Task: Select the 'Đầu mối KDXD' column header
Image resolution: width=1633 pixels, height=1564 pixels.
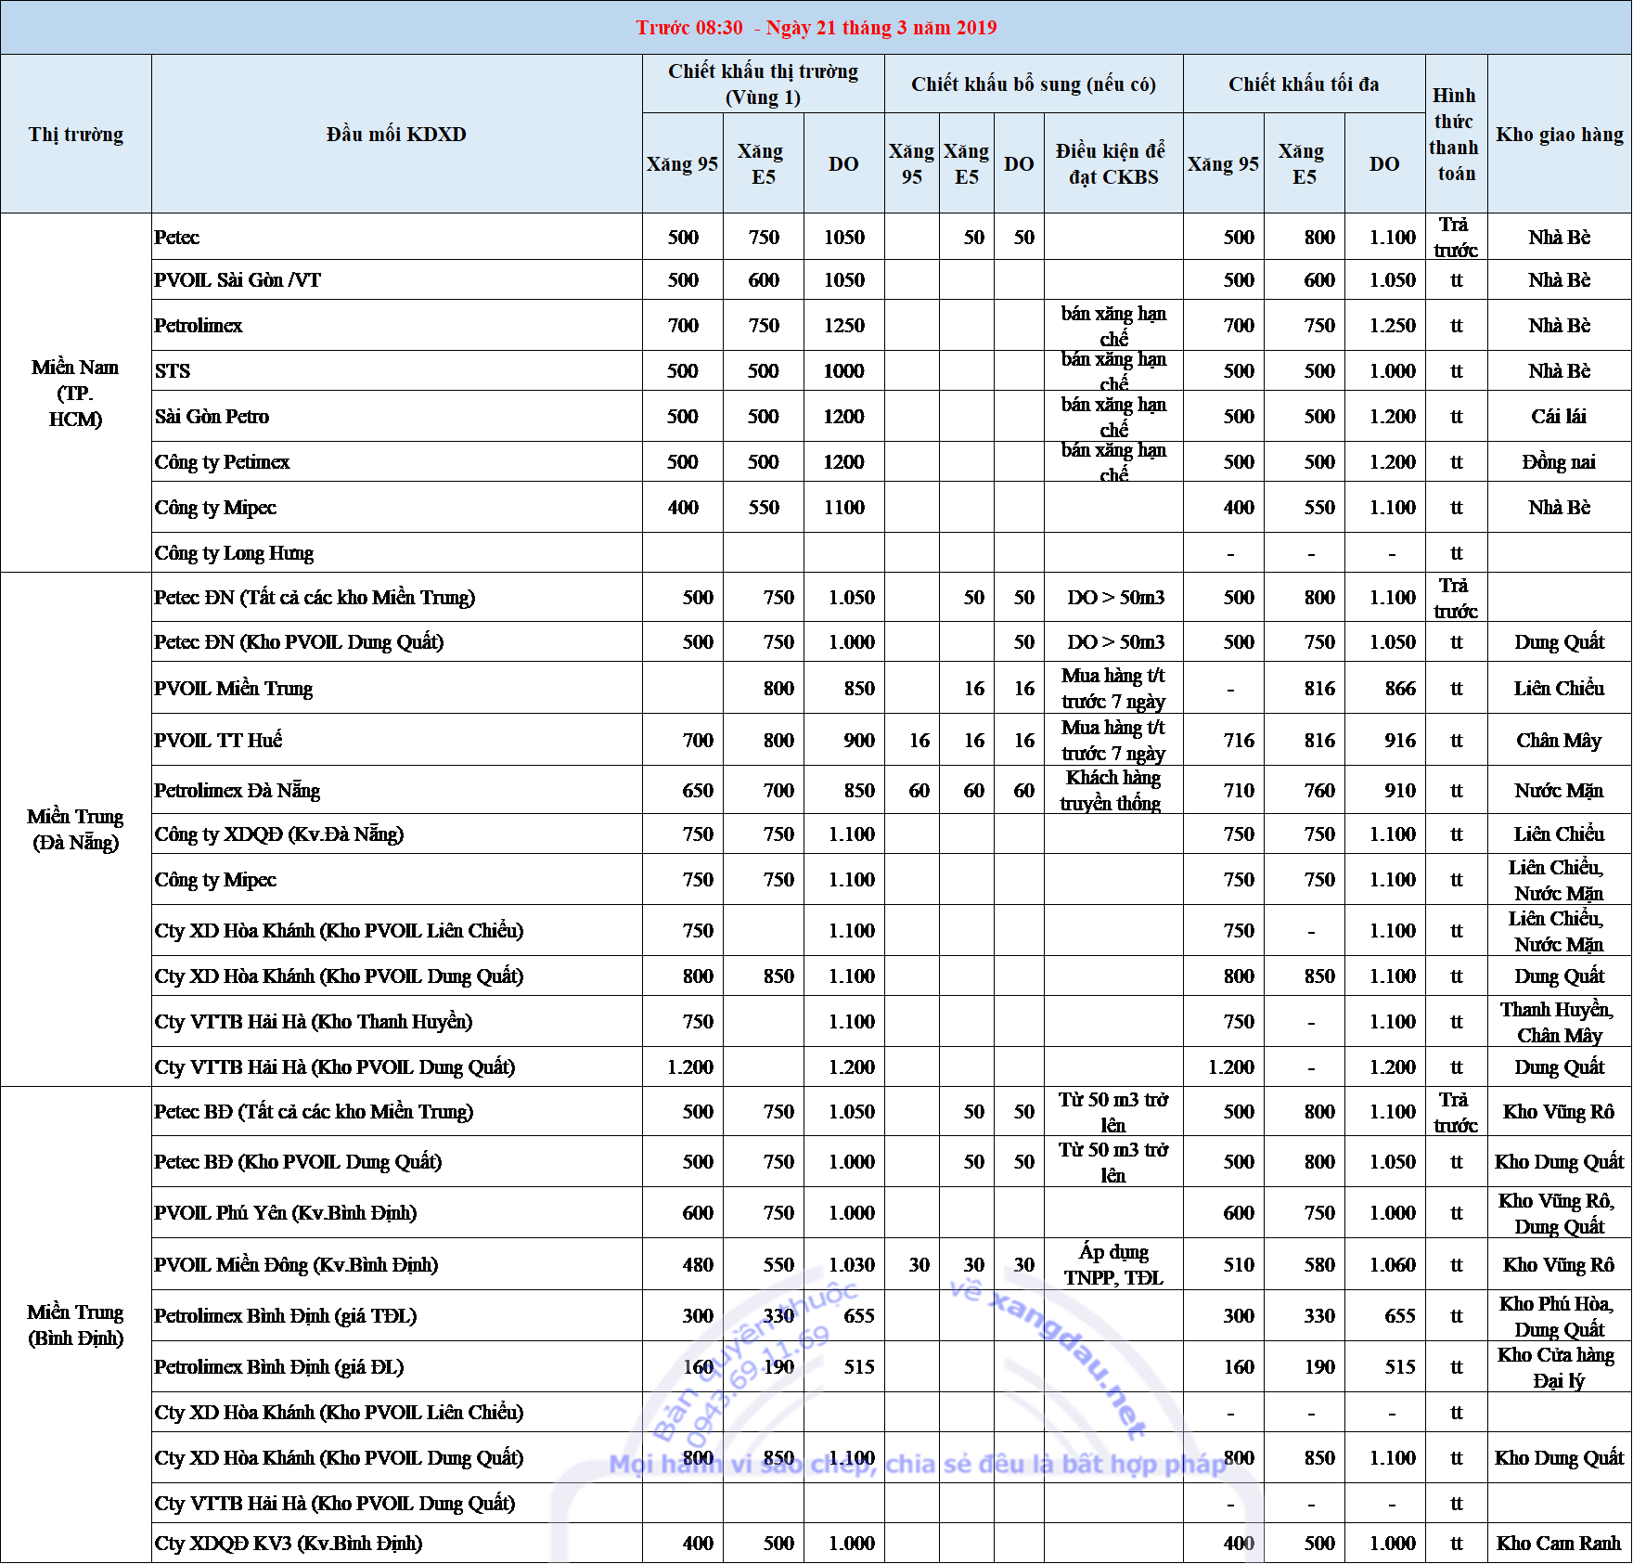Action: [x=396, y=134]
